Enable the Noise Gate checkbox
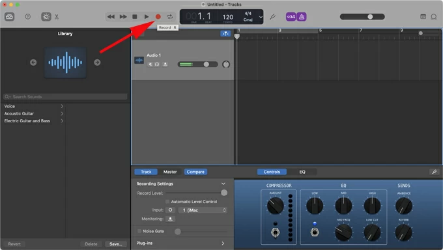Image resolution: width=443 pixels, height=250 pixels. [139, 231]
